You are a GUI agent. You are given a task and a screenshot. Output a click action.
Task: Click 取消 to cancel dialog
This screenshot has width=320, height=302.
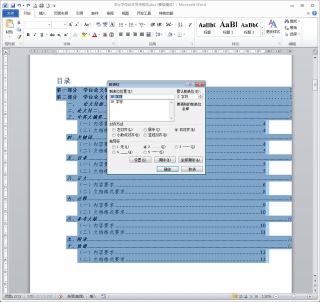pyautogui.click(x=192, y=169)
